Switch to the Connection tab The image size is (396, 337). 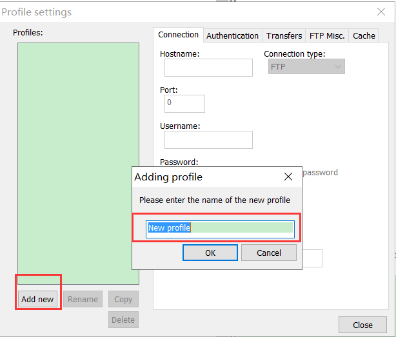(x=178, y=35)
